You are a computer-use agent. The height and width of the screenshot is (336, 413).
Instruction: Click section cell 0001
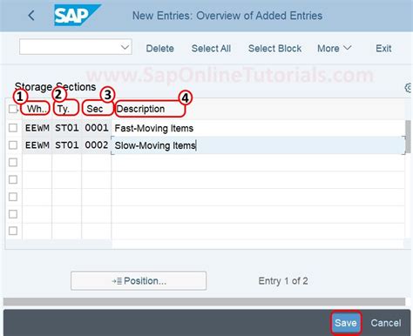(96, 128)
